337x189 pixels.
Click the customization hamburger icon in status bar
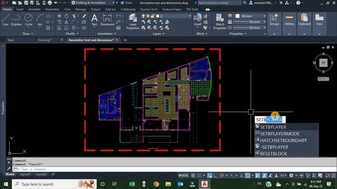333,175
